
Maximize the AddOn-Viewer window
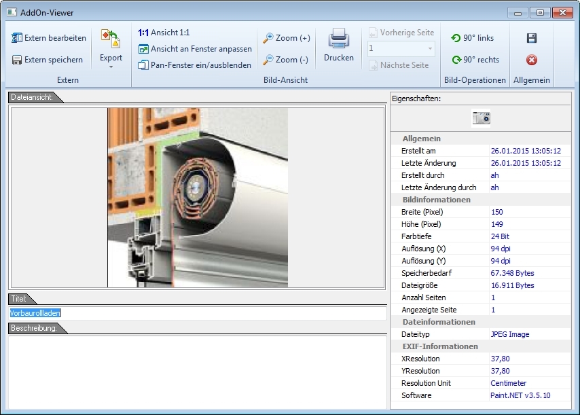point(540,13)
